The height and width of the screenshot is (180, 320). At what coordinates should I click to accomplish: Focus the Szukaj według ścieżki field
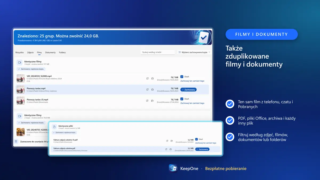pos(158,52)
